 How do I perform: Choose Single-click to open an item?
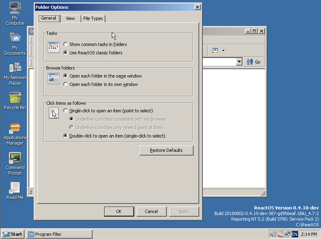[66, 111]
